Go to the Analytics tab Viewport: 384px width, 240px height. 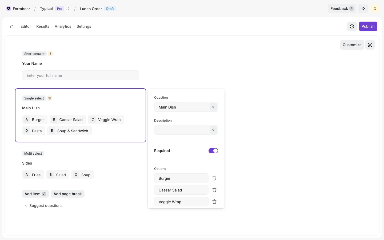point(63,26)
